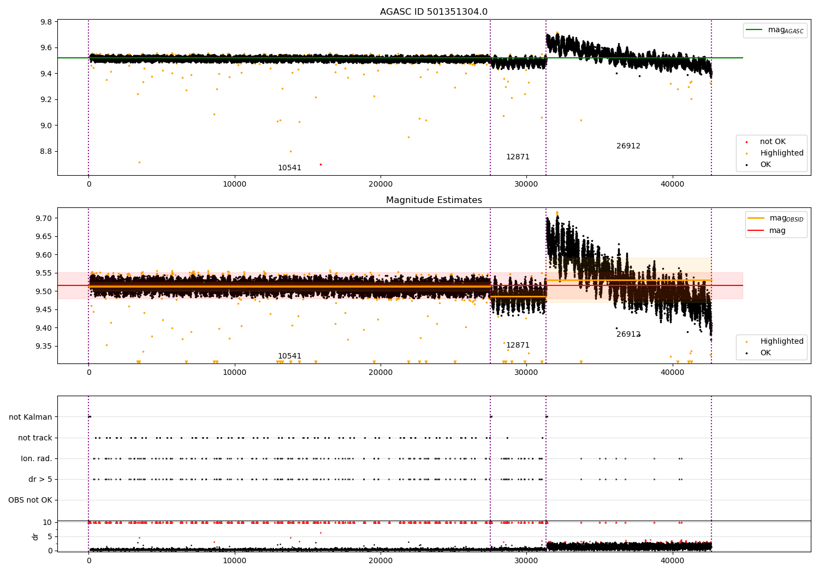Screen dimensions: 819x573
Task: Click the 'Magnitude Estimates' subplot title
Action: (x=434, y=200)
